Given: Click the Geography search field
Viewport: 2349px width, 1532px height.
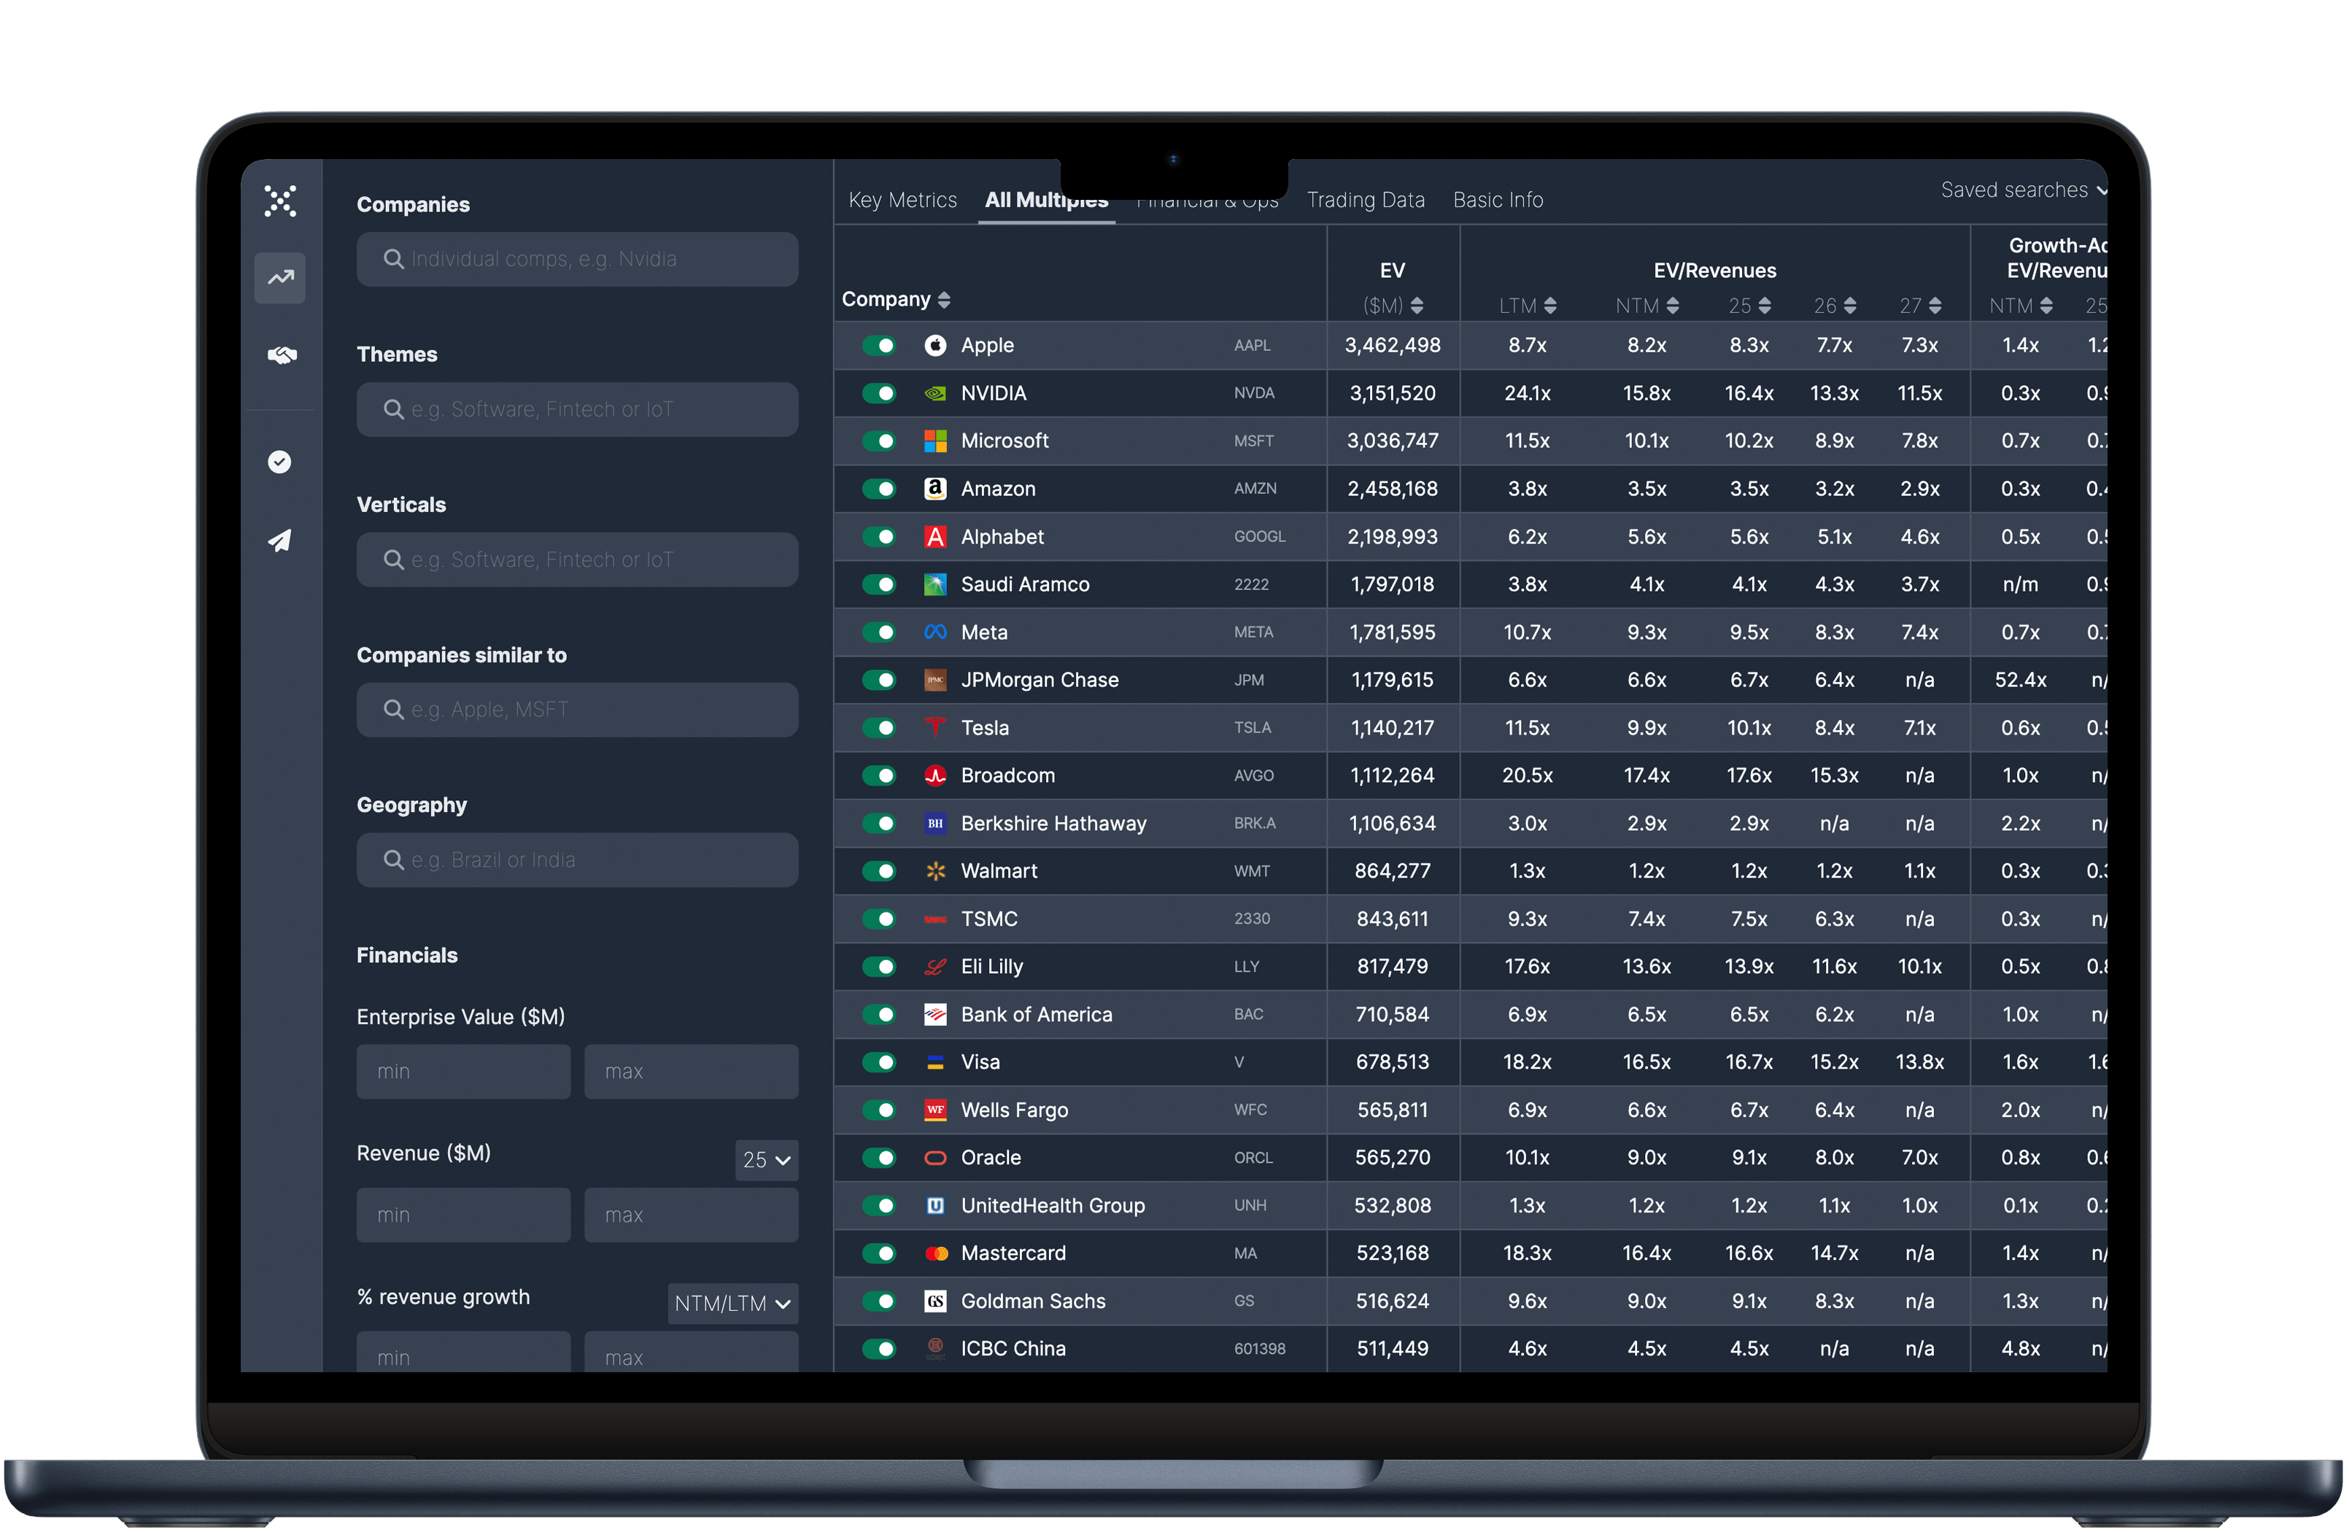Looking at the screenshot, I should point(577,860).
